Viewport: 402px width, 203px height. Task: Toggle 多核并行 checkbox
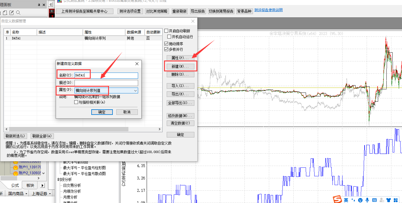point(166,49)
